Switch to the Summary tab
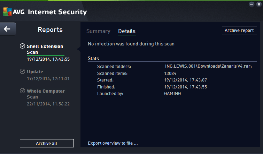The height and width of the screenshot is (154, 263). [x=98, y=31]
